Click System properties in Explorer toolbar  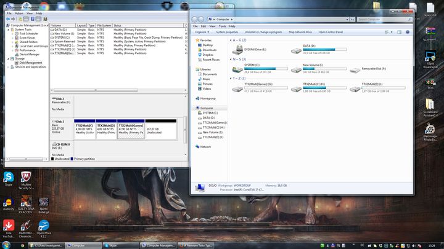point(227,32)
